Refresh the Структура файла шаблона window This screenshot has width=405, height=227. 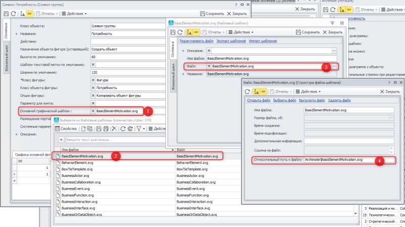(x=248, y=92)
